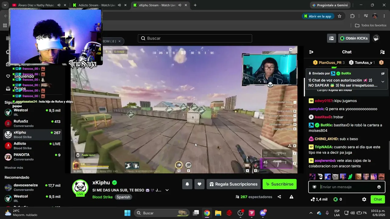The width and height of the screenshot is (390, 219).
Task: Open a new browser tab
Action: click(x=195, y=5)
